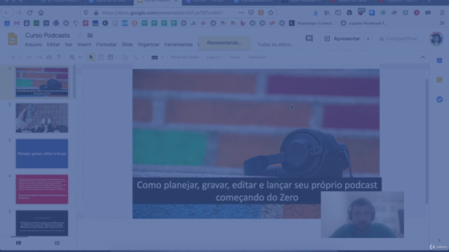Select slide 4 pink thumbnail

coord(42,189)
